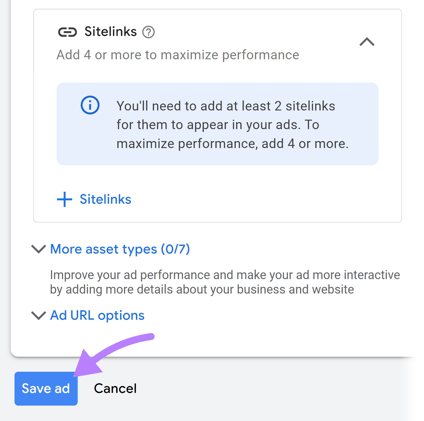Collapse the Sitelinks section with the chevron
Screen dimensions: 424x421
tap(367, 42)
